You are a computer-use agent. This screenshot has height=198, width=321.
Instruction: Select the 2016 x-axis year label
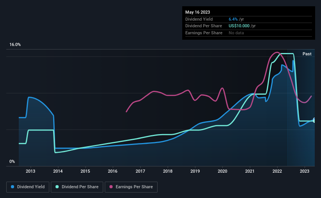[113, 171]
